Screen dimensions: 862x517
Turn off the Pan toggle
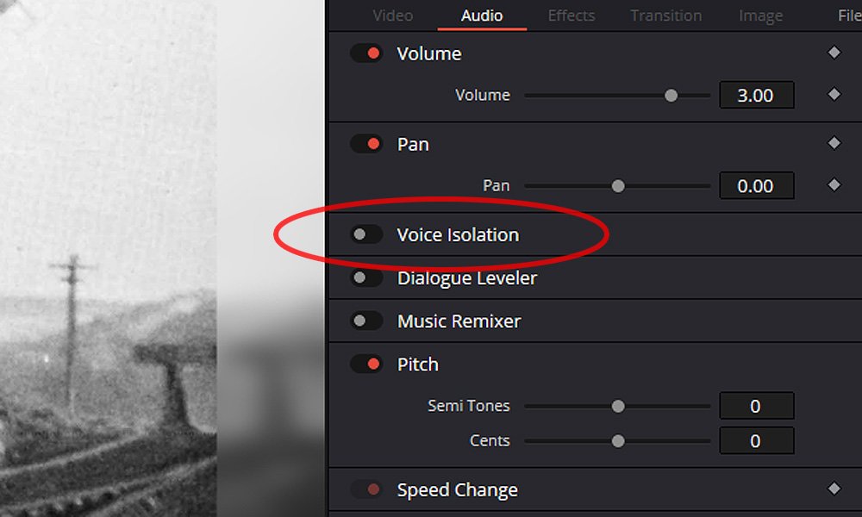pyautogui.click(x=366, y=144)
